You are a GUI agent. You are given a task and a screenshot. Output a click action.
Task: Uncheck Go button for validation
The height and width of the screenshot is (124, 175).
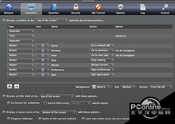click(x=8, y=103)
